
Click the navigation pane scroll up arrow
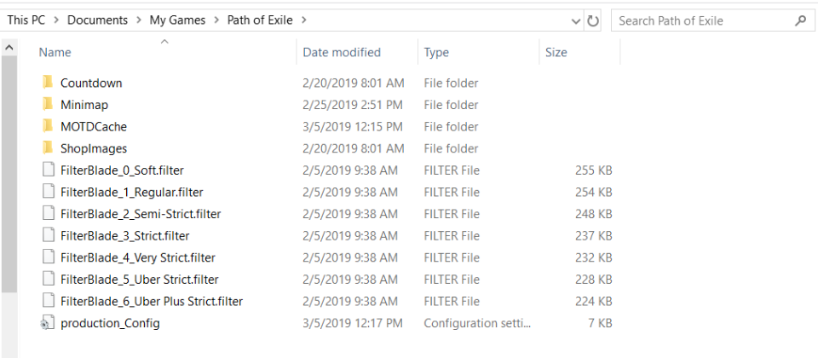coord(9,48)
